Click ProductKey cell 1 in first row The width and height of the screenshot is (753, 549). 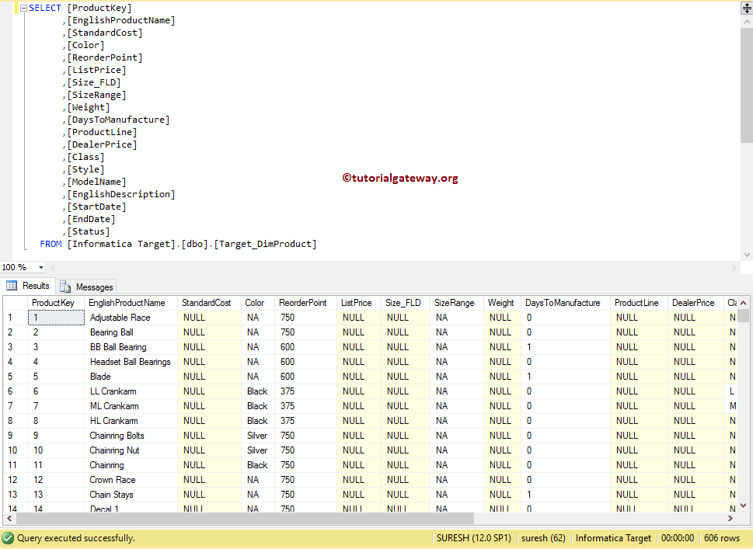(x=56, y=318)
